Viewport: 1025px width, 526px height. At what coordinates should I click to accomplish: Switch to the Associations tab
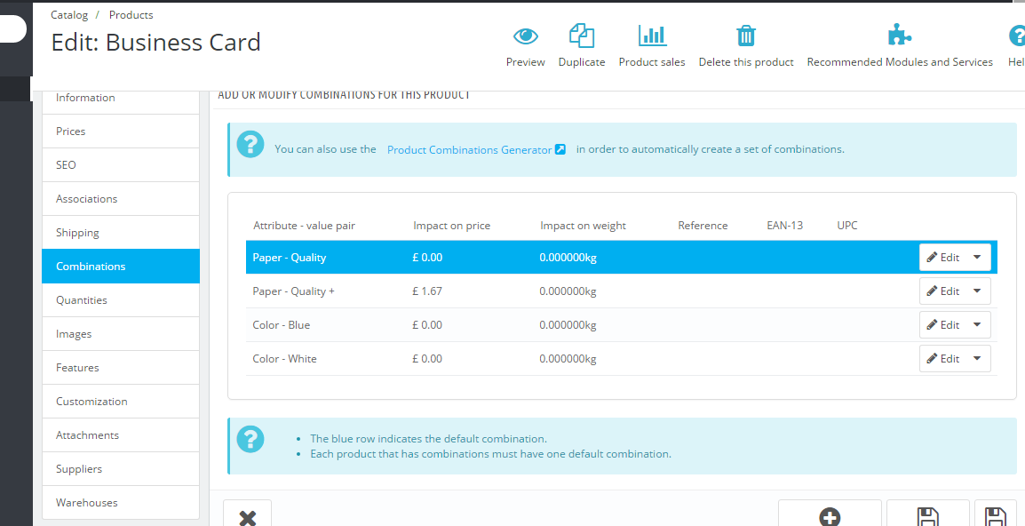(120, 199)
